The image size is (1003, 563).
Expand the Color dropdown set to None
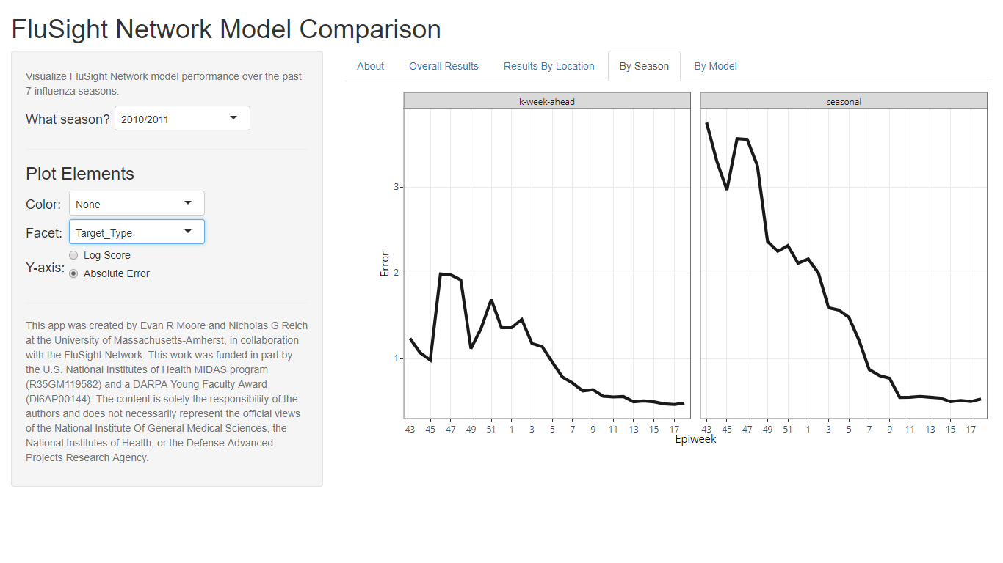(x=137, y=203)
